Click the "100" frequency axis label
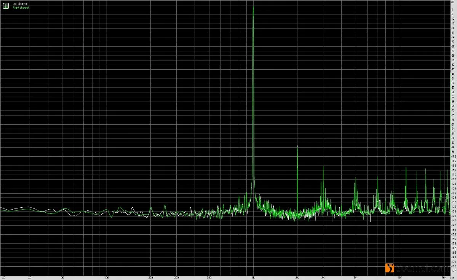 pos(107,278)
